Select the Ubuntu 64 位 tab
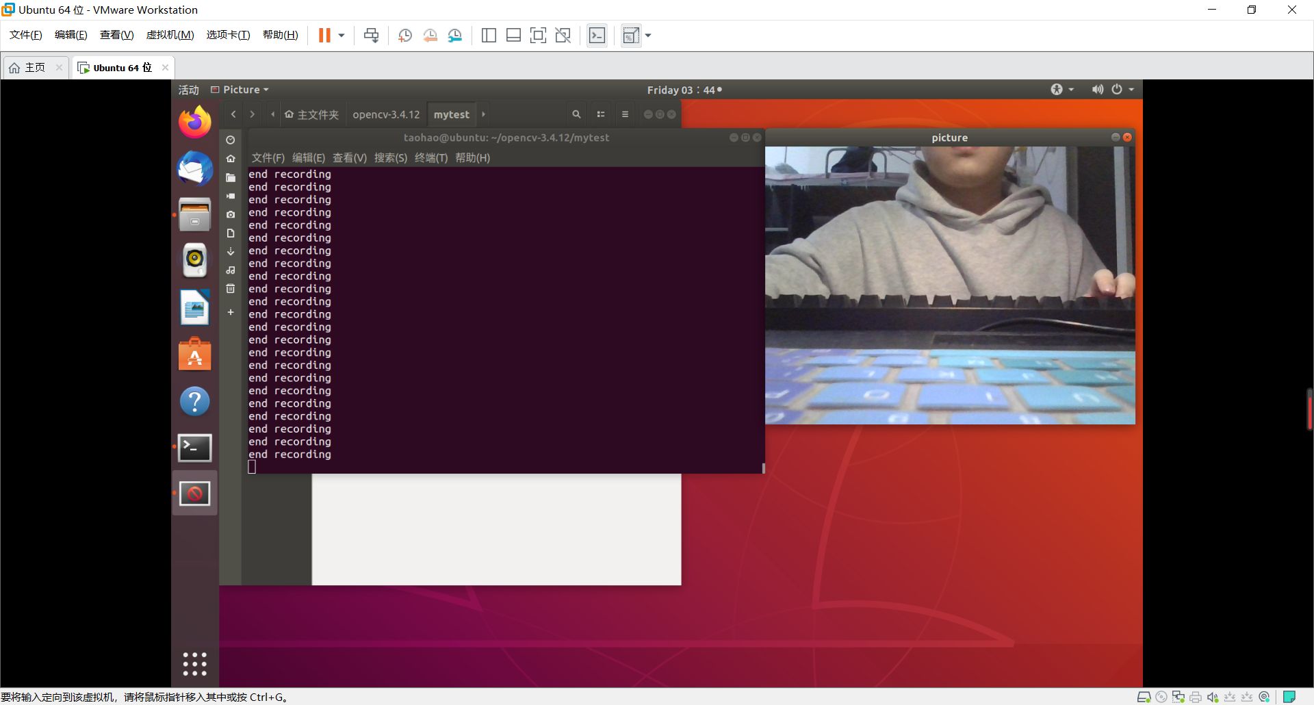 122,67
